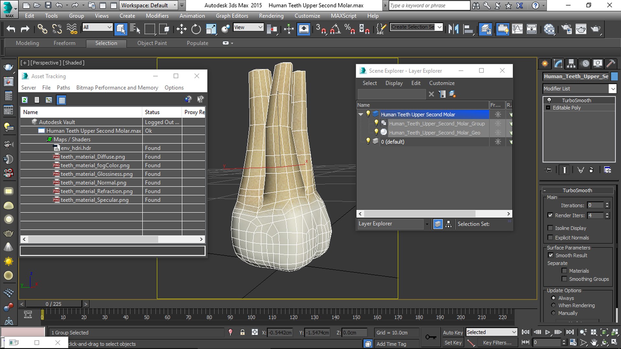The image size is (621, 349).
Task: Select the Move tool in main toolbar
Action: (x=181, y=29)
